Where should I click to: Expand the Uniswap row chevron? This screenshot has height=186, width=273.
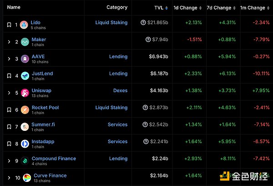pyautogui.click(x=9, y=93)
